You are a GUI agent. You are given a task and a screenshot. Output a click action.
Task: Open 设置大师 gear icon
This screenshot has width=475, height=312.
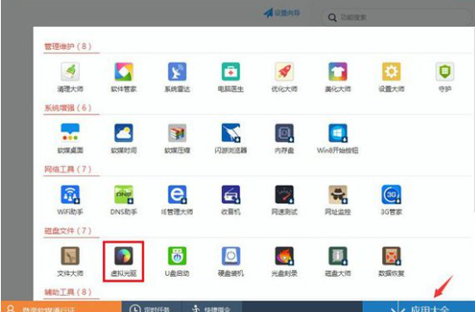tap(392, 71)
